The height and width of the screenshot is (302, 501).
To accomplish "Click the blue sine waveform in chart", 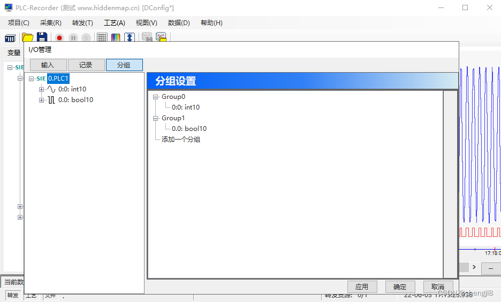I will (480, 144).
